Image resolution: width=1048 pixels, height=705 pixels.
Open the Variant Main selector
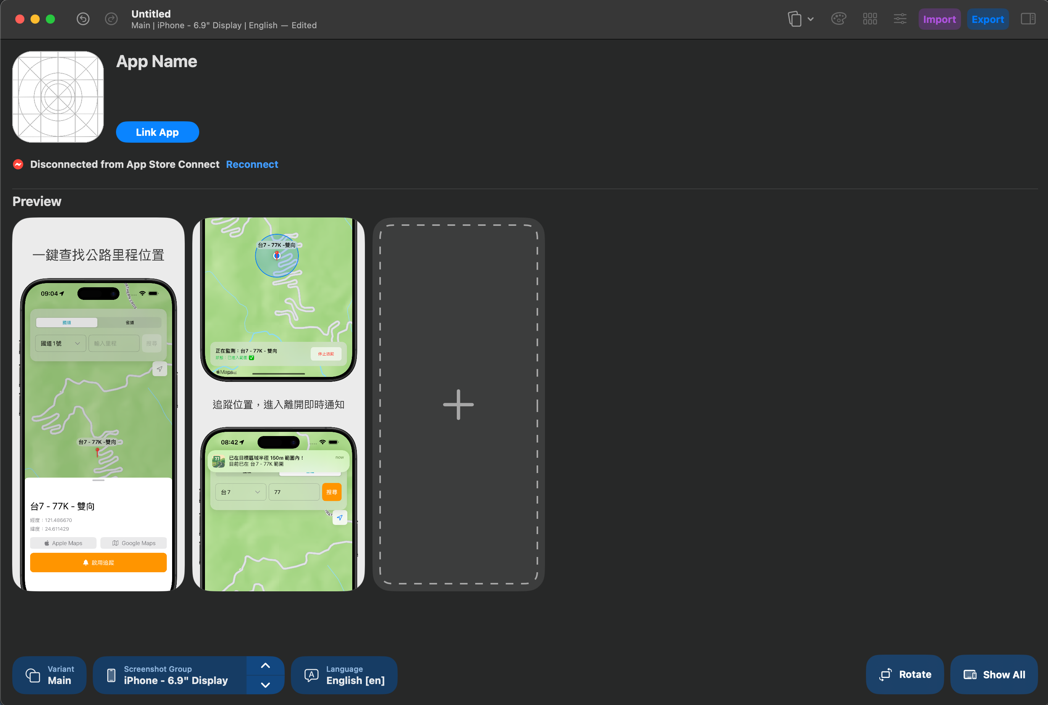49,675
